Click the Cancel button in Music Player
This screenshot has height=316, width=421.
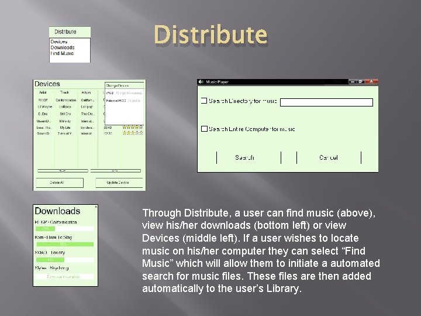(x=329, y=157)
